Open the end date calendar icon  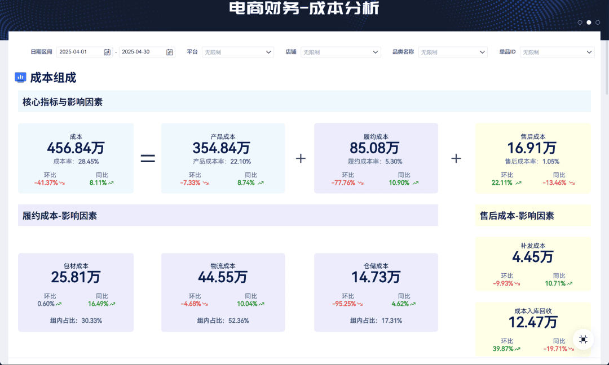tap(170, 52)
